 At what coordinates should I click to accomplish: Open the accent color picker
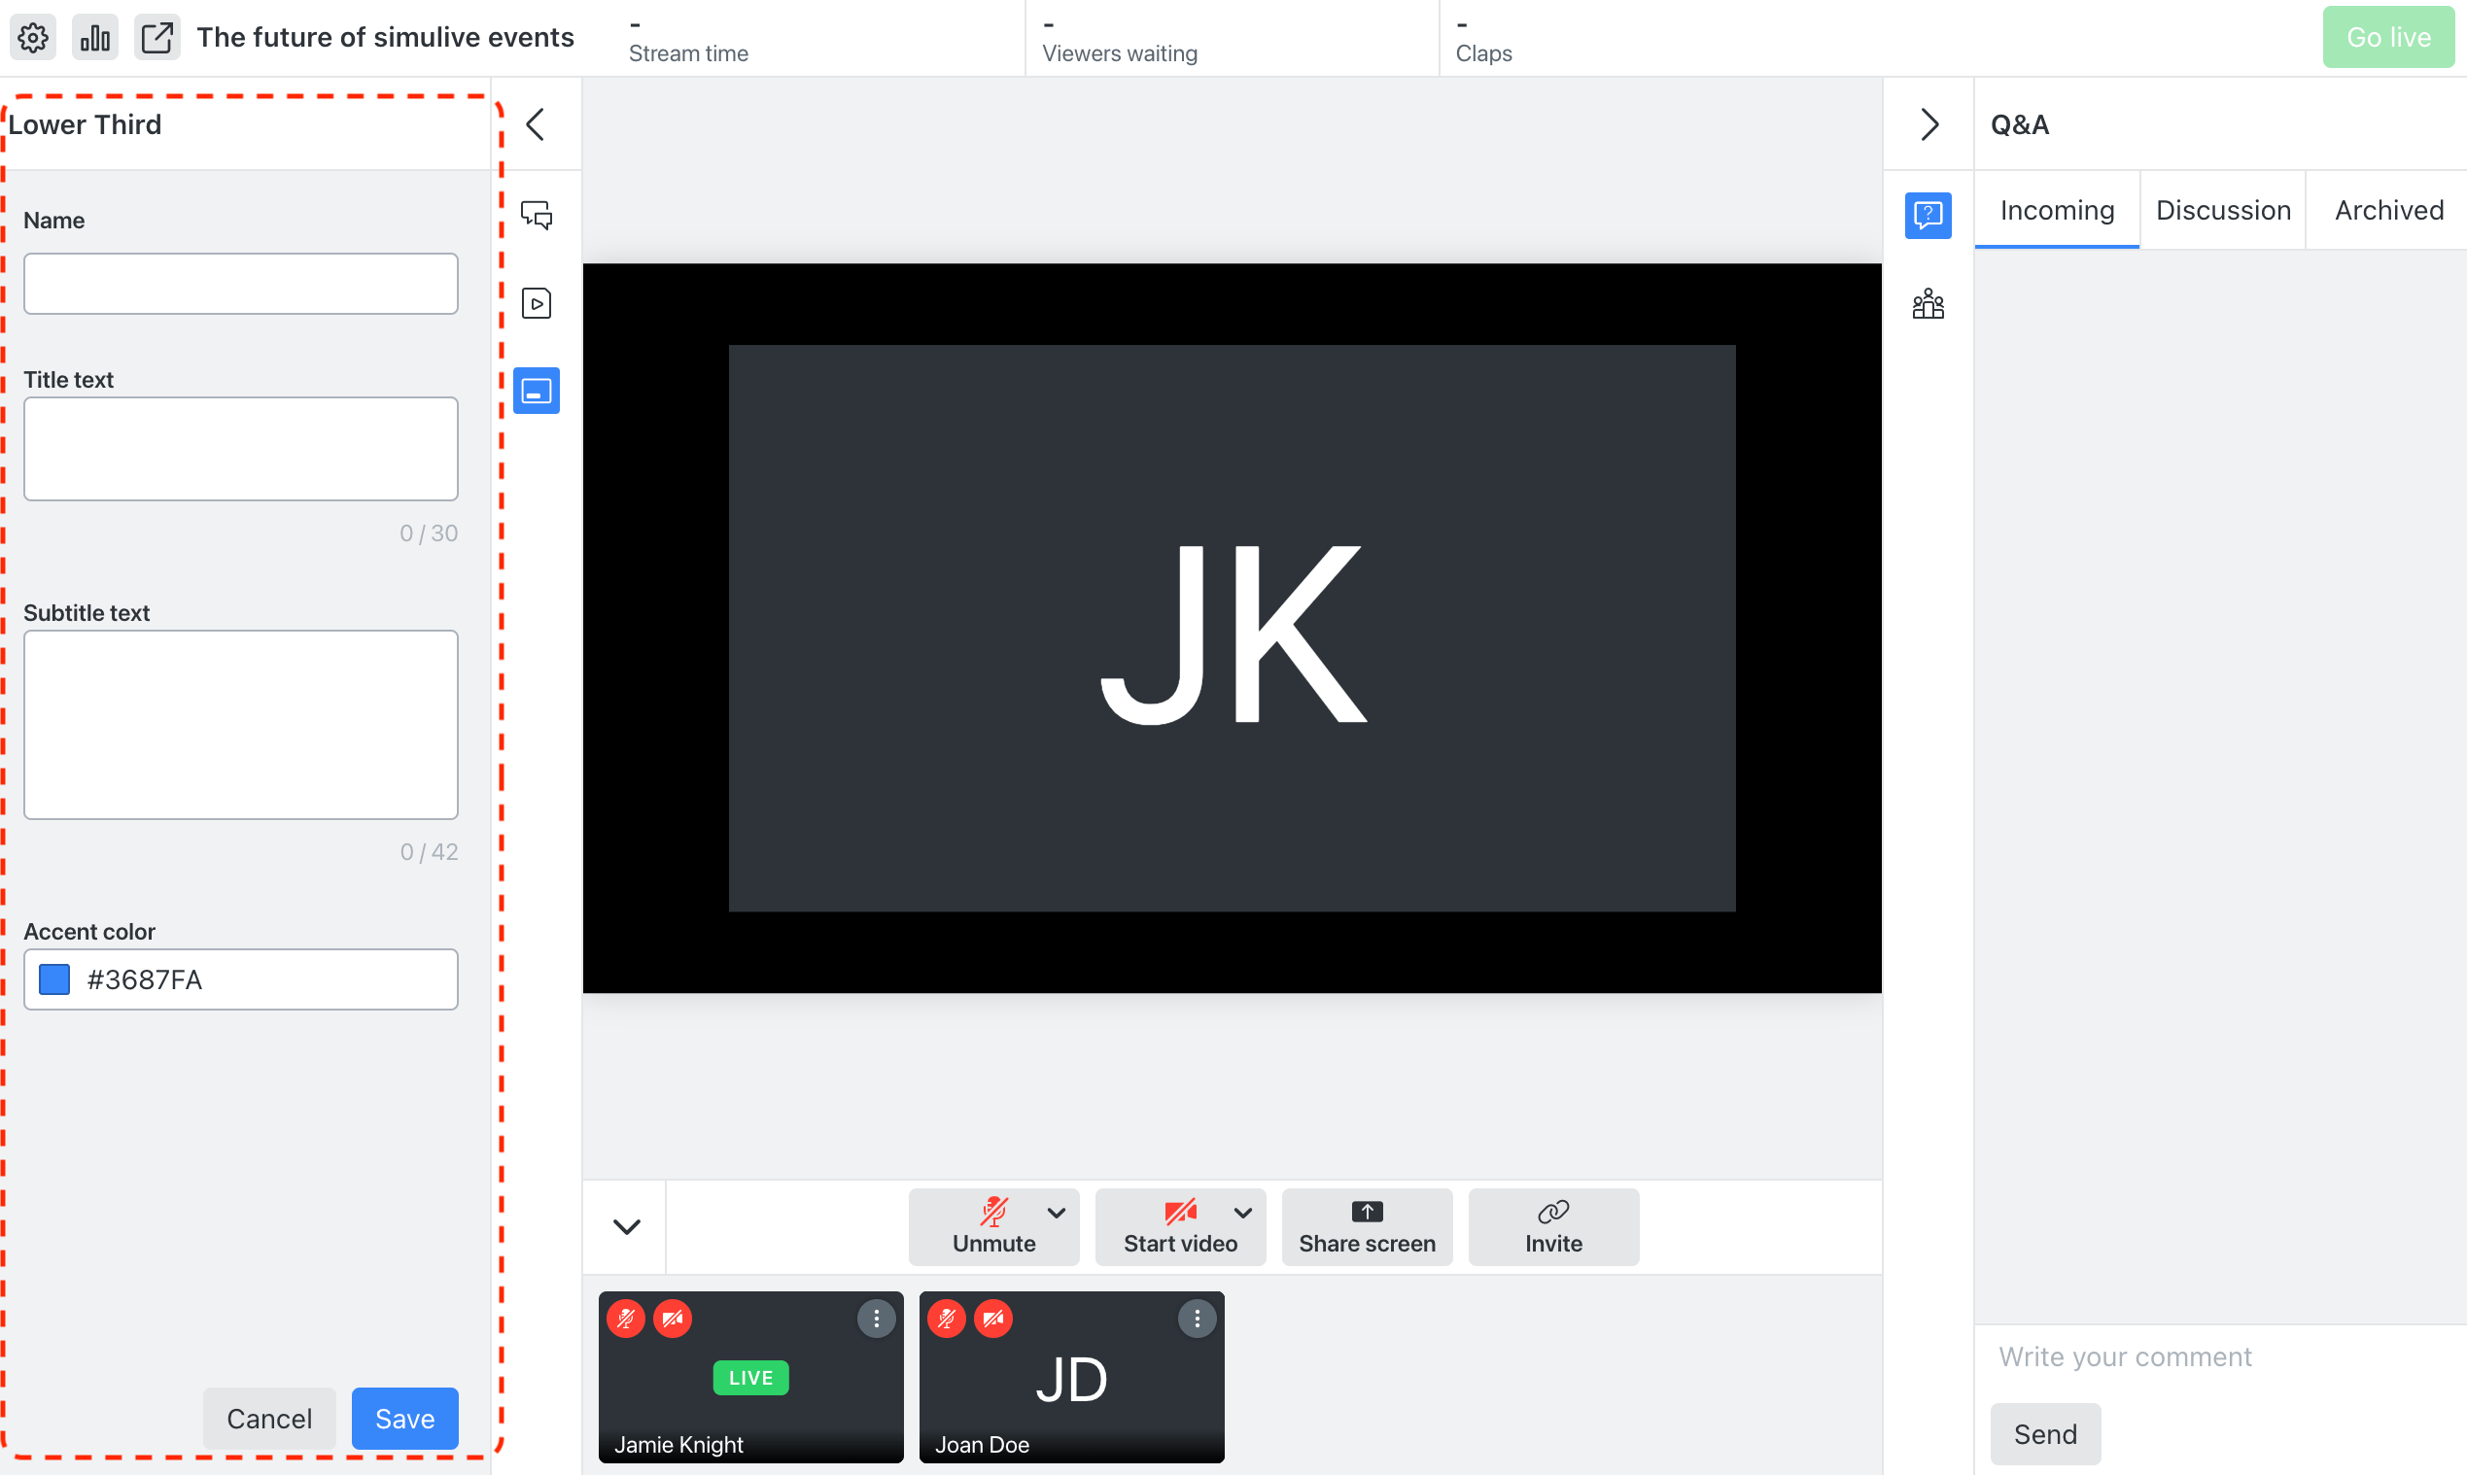point(53,979)
